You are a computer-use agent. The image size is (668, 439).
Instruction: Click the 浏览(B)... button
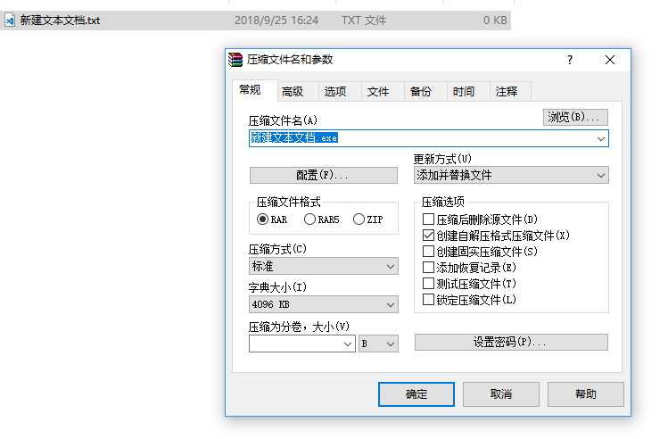click(x=575, y=117)
